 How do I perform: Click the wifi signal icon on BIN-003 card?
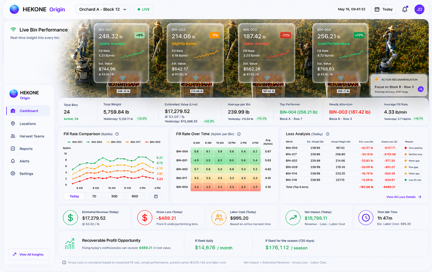point(267,78)
